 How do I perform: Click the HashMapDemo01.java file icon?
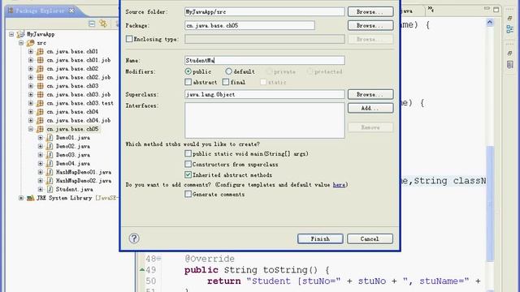(x=50, y=172)
